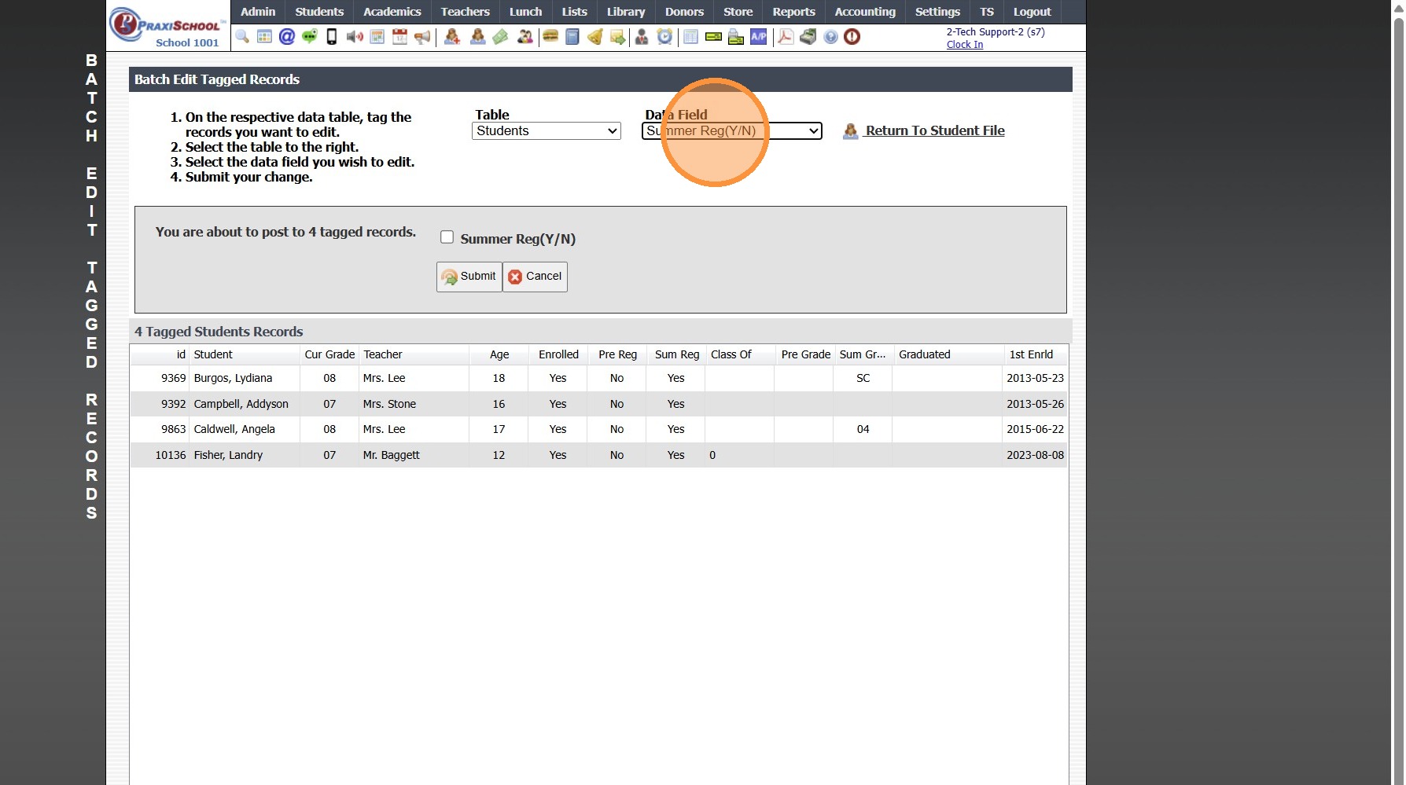This screenshot has height=785, width=1406.
Task: Click the green money bills icon
Action: pyautogui.click(x=501, y=37)
